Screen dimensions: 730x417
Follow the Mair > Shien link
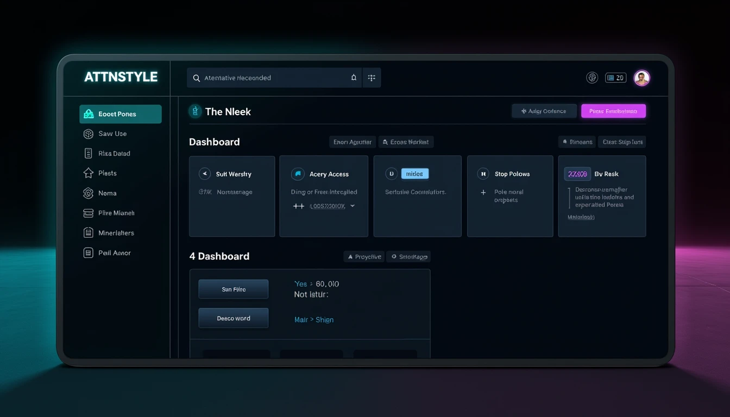tap(314, 320)
